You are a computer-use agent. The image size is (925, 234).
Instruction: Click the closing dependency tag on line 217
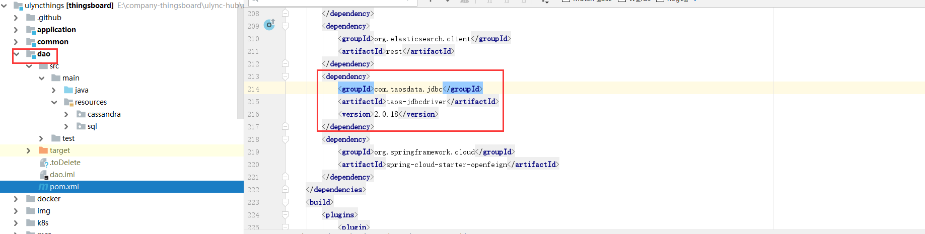pyautogui.click(x=348, y=127)
